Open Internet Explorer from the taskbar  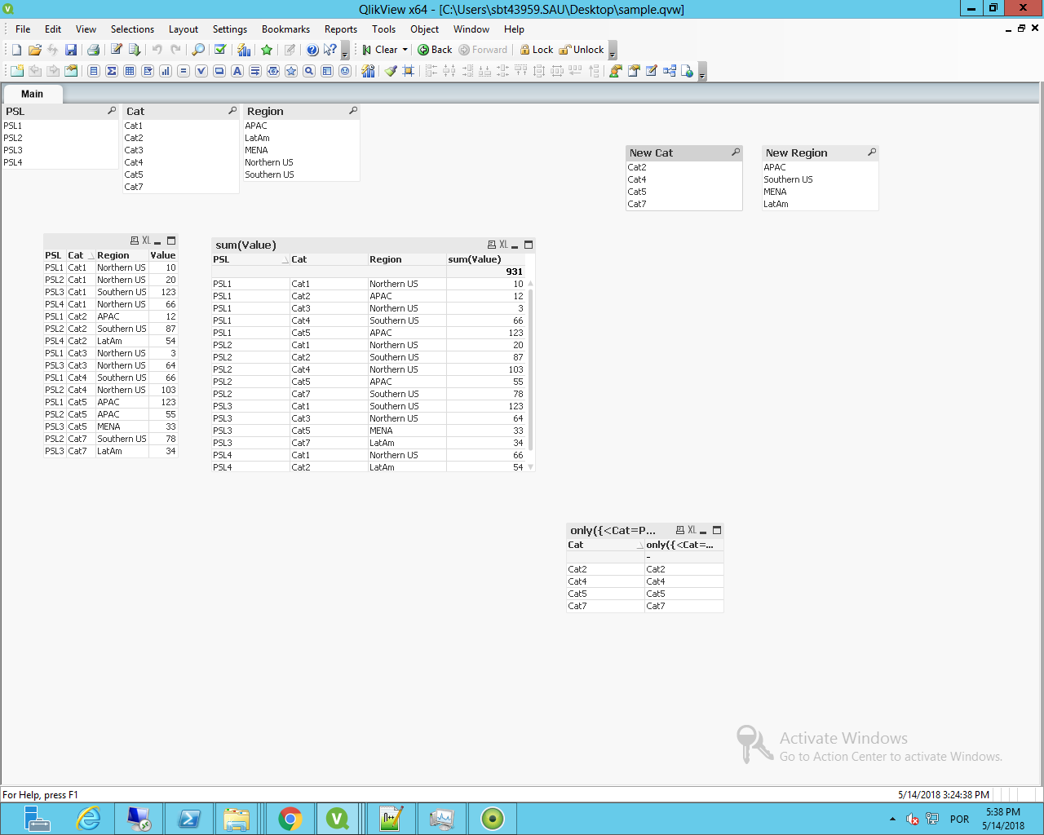88,819
